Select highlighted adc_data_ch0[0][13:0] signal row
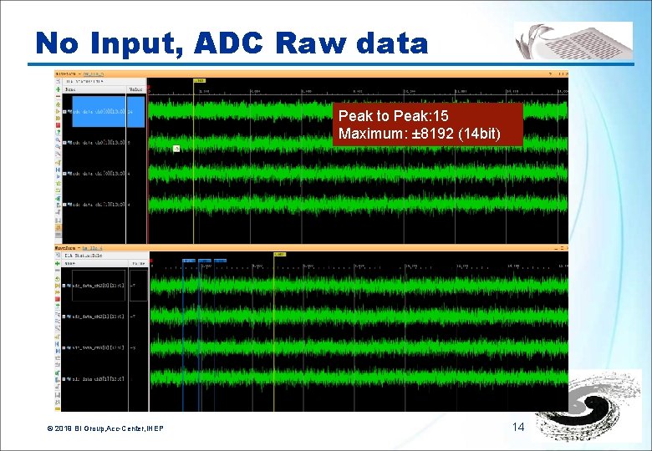652x451 pixels. [x=99, y=112]
